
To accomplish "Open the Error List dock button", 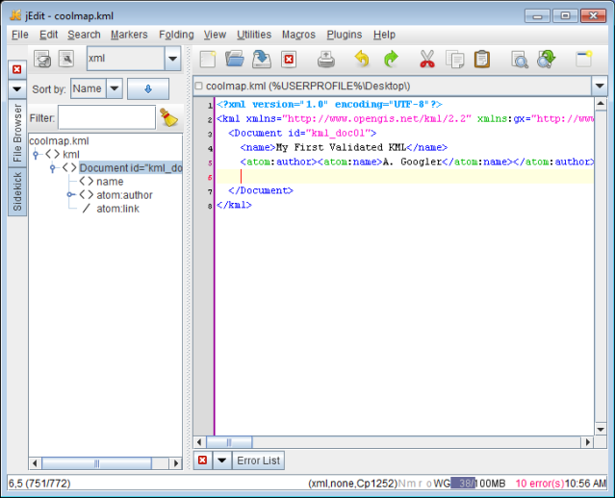I will (x=259, y=461).
